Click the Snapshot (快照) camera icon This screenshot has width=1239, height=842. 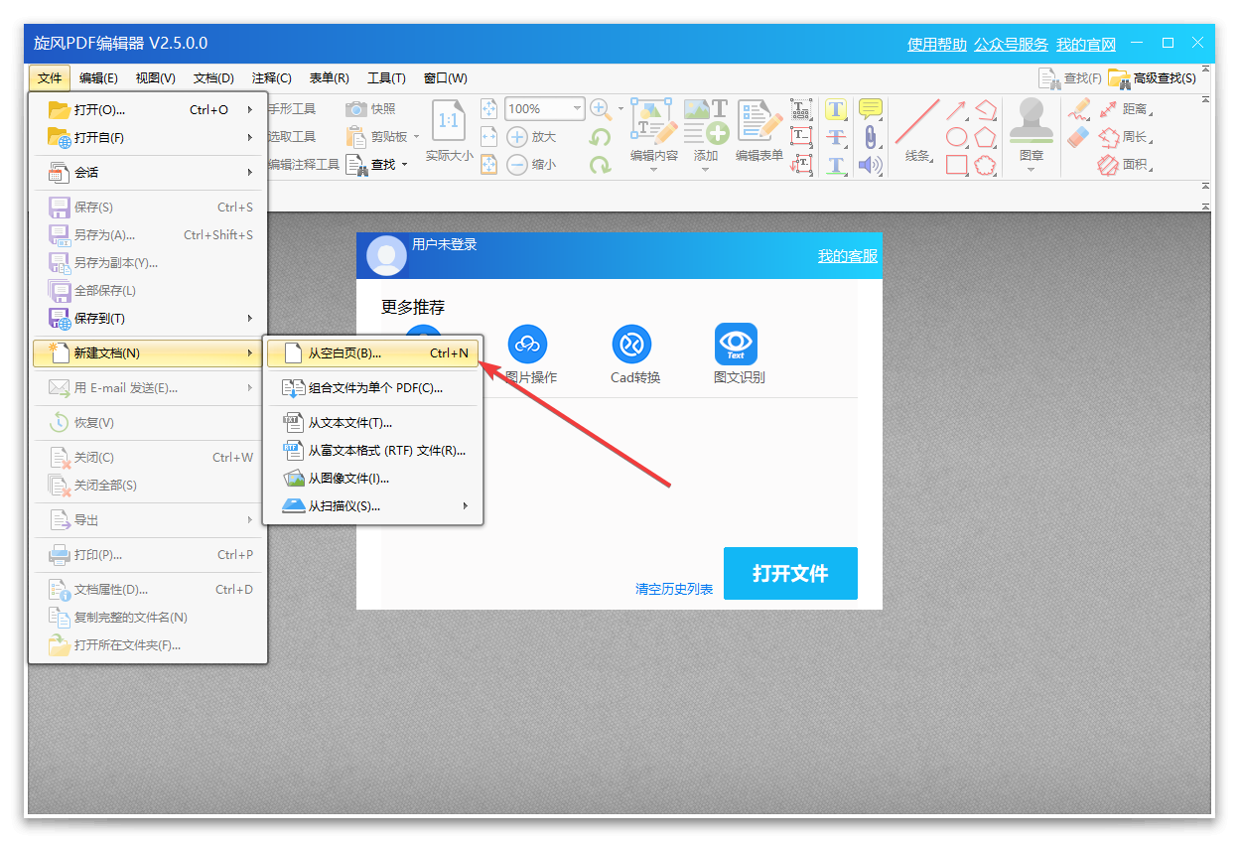click(356, 109)
